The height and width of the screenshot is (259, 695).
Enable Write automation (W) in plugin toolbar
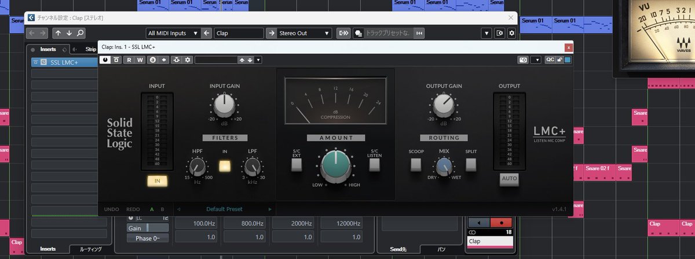140,60
